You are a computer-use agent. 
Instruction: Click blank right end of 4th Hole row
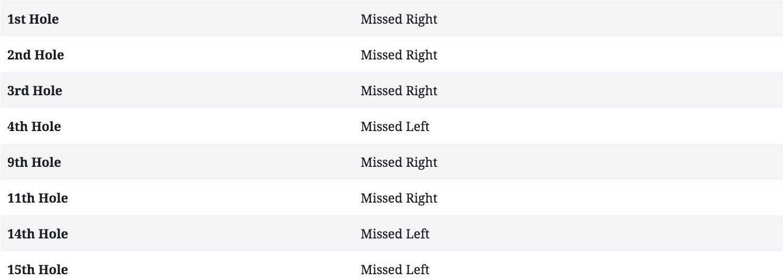coord(685,127)
